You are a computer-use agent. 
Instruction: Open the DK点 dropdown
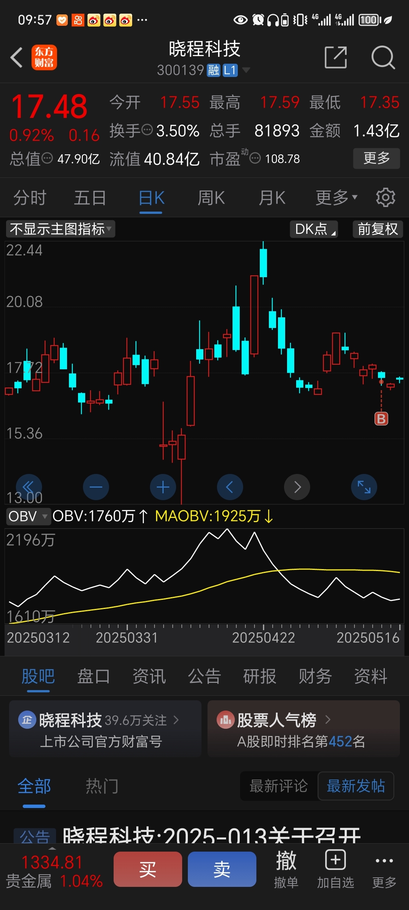(x=314, y=229)
